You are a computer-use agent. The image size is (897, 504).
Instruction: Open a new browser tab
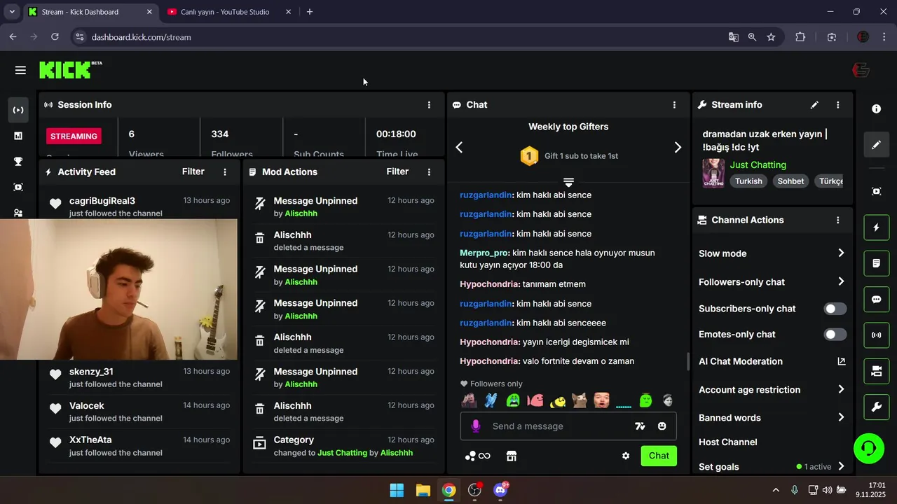310,12
